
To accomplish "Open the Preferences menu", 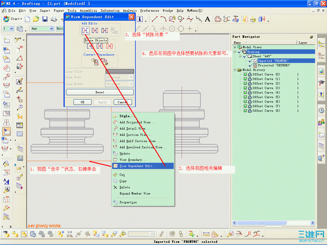I will point(150,10).
